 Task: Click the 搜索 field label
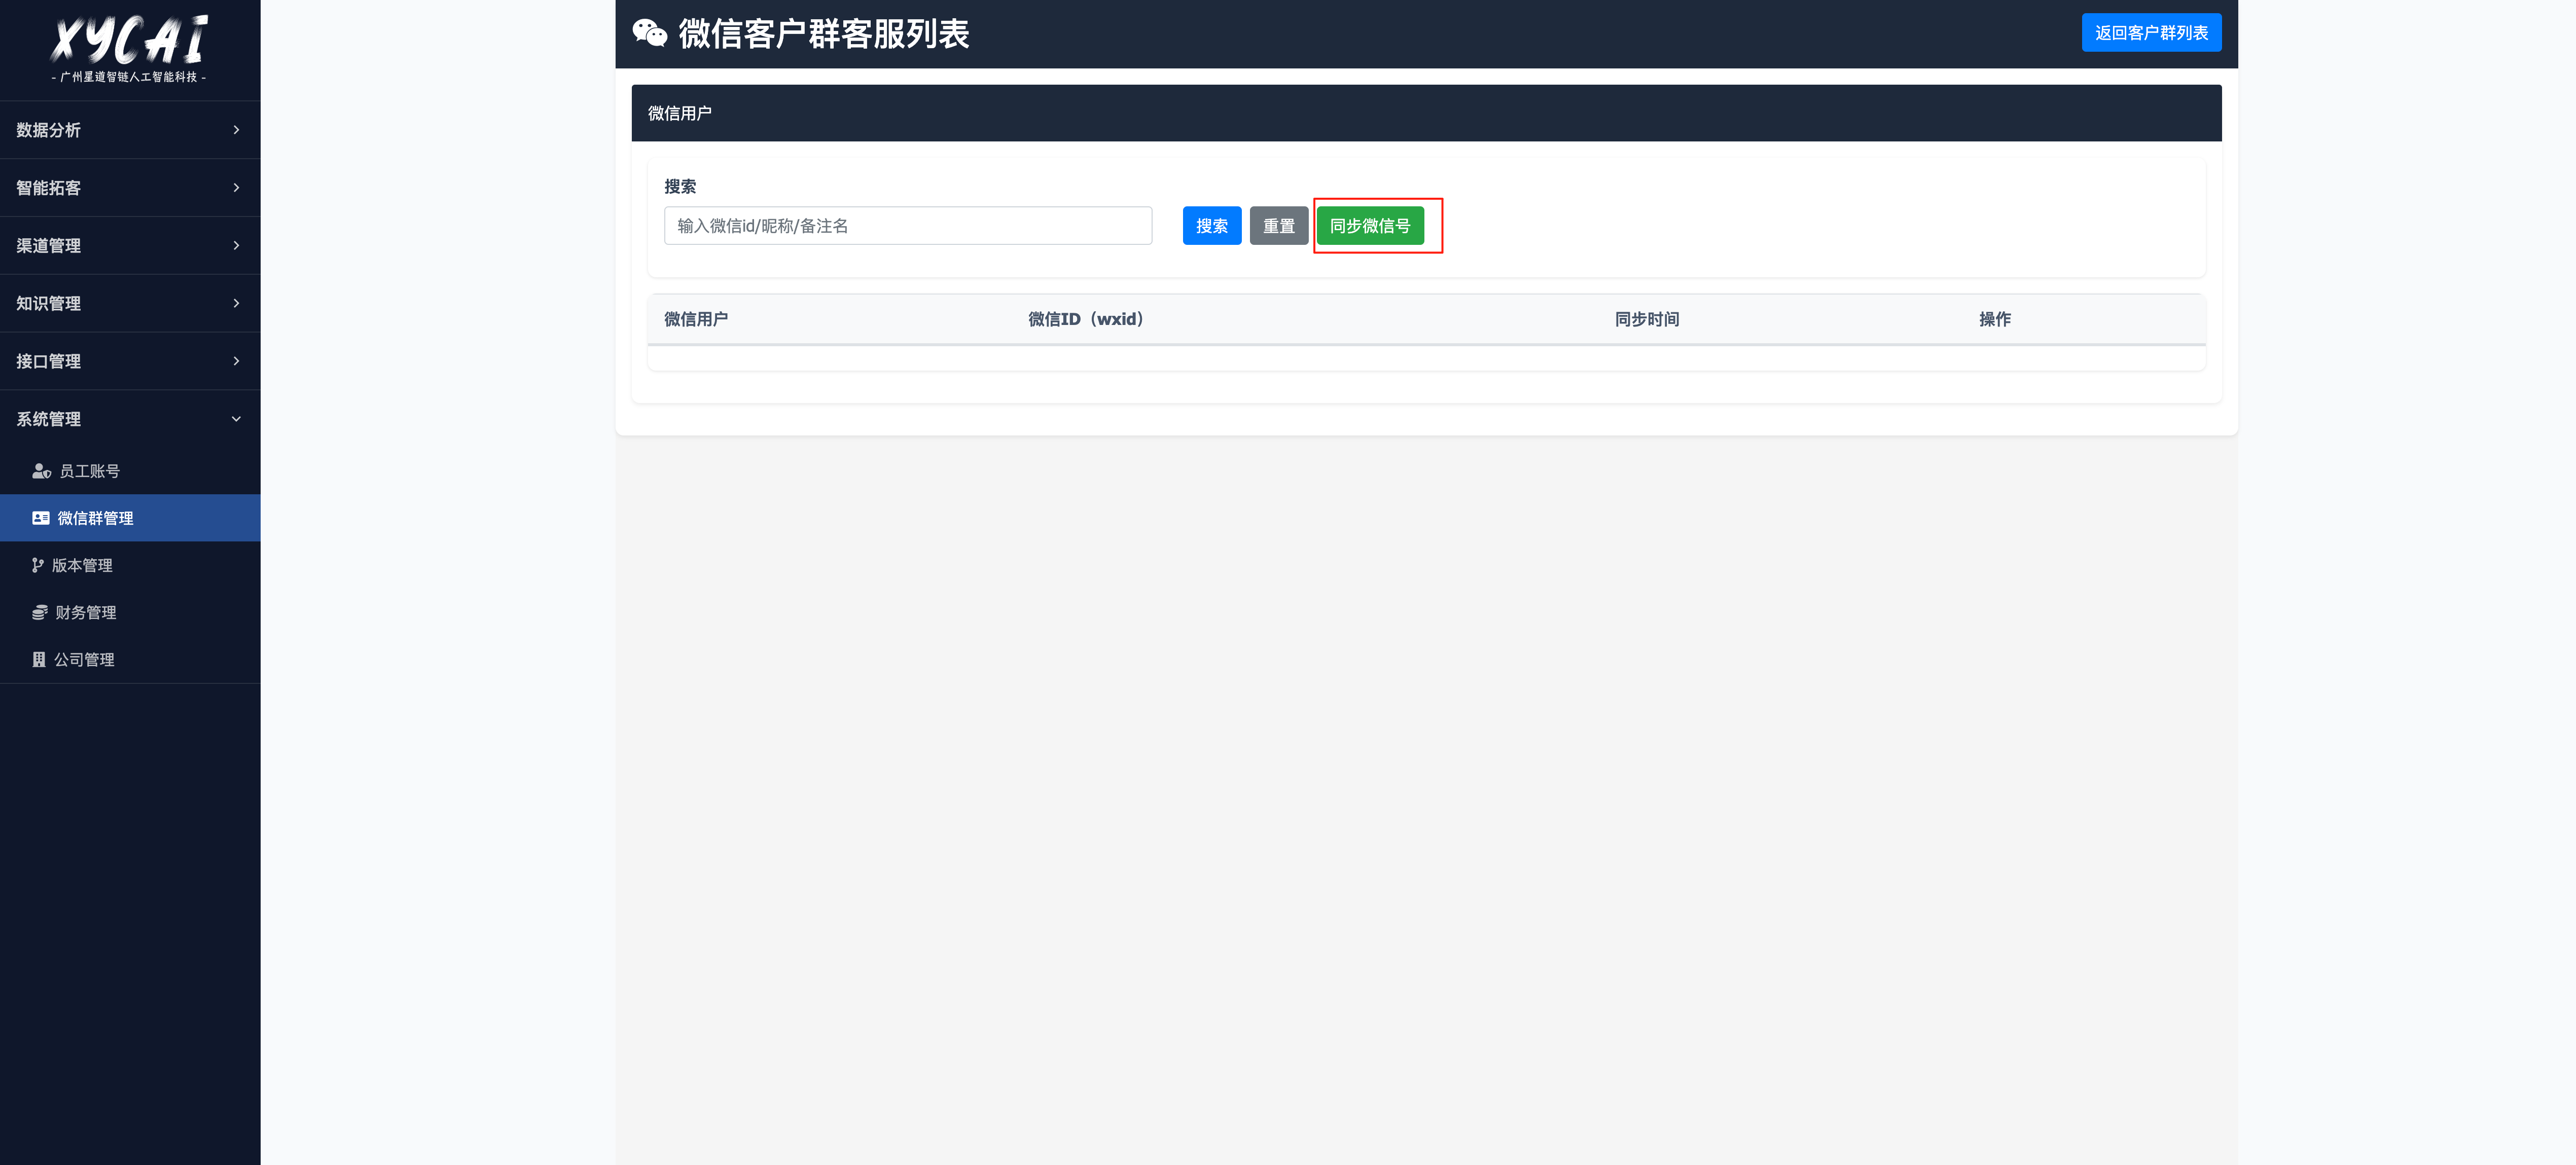point(680,186)
